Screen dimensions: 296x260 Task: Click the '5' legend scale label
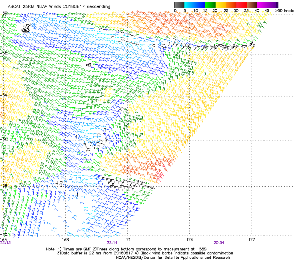[x=185, y=11]
